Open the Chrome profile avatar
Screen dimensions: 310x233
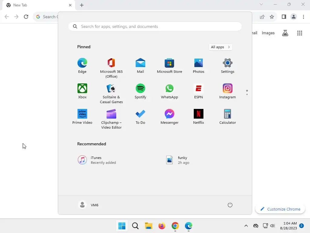coord(294,17)
